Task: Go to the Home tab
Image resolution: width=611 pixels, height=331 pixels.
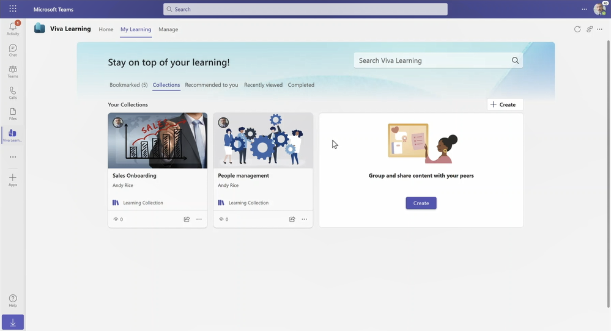Action: pyautogui.click(x=106, y=29)
